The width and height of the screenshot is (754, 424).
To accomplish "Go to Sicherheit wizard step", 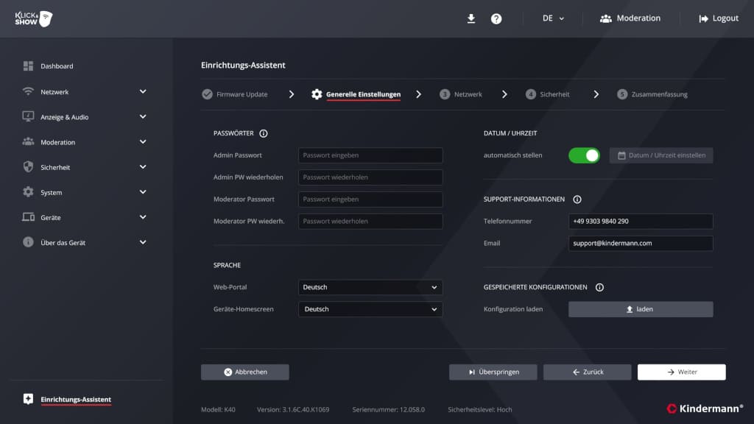I will (548, 94).
